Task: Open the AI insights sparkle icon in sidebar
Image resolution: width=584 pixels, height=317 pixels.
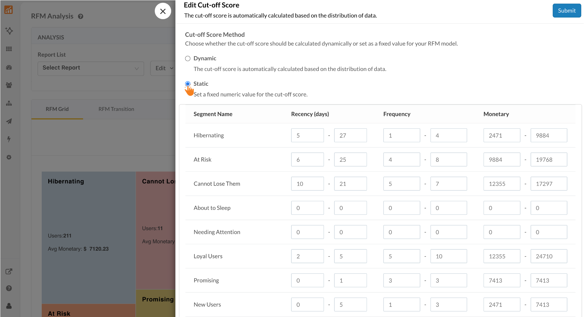Action: point(9,31)
